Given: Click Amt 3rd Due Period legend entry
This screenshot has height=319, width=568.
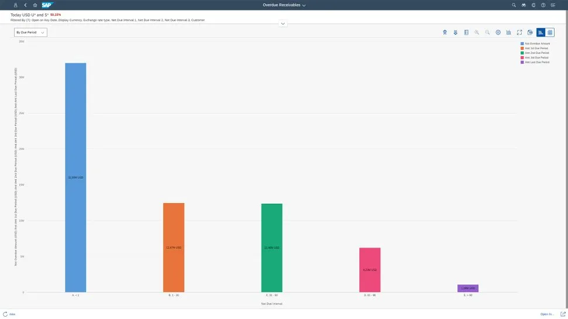Looking at the screenshot, I should click(535, 57).
